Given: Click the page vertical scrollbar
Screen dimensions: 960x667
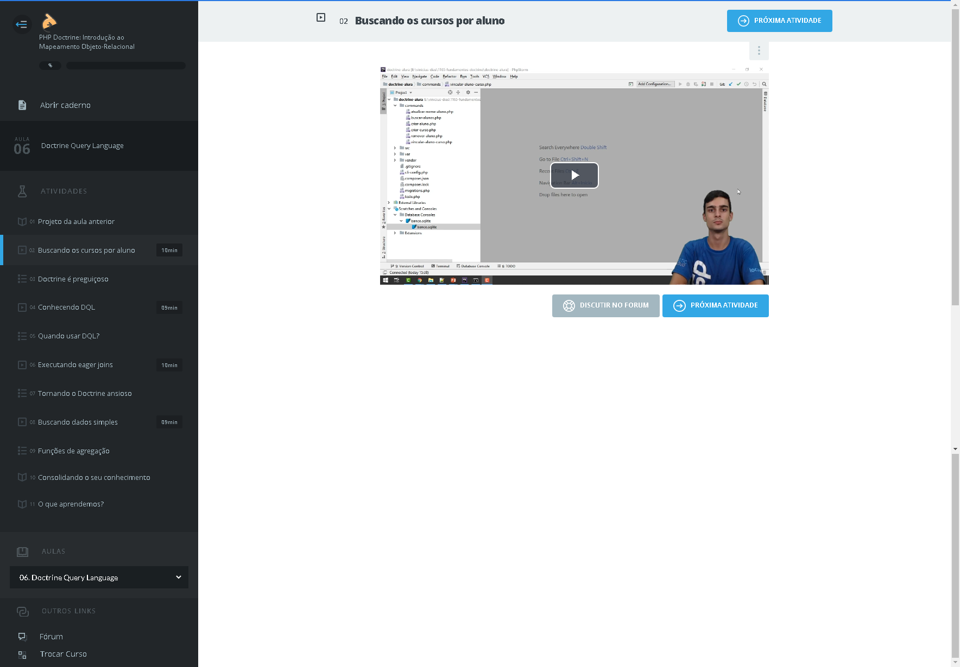Looking at the screenshot, I should tap(955, 163).
